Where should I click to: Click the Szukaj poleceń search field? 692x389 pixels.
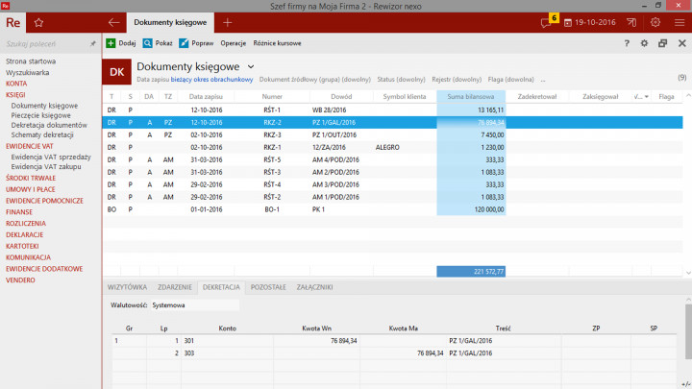point(43,43)
